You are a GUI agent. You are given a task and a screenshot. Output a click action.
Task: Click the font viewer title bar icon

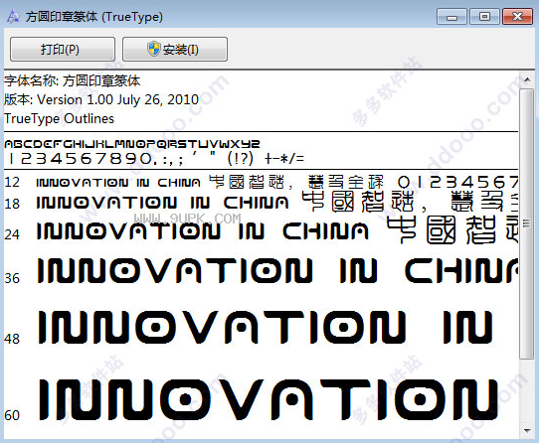[13, 17]
